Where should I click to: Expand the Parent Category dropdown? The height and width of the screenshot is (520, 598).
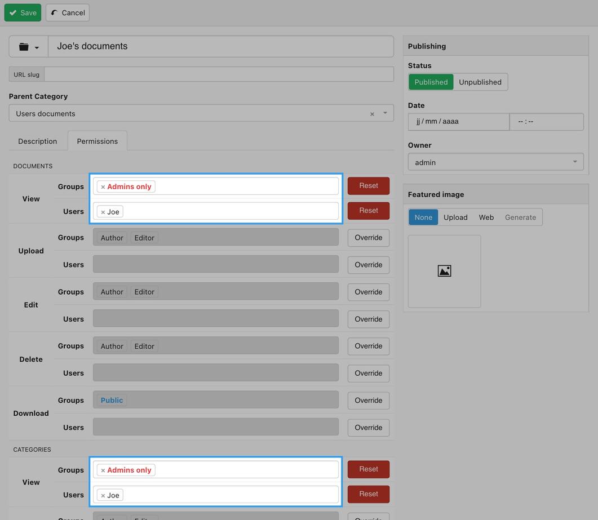click(385, 113)
